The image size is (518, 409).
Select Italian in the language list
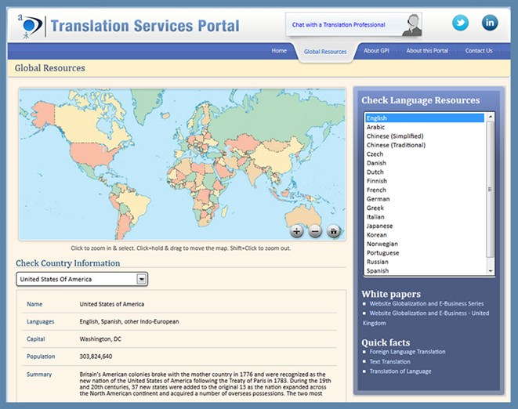click(x=425, y=217)
